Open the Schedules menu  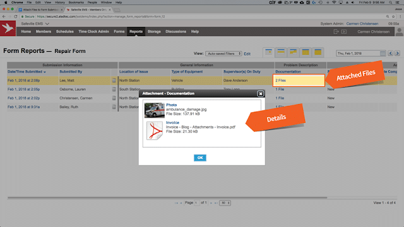[64, 32]
